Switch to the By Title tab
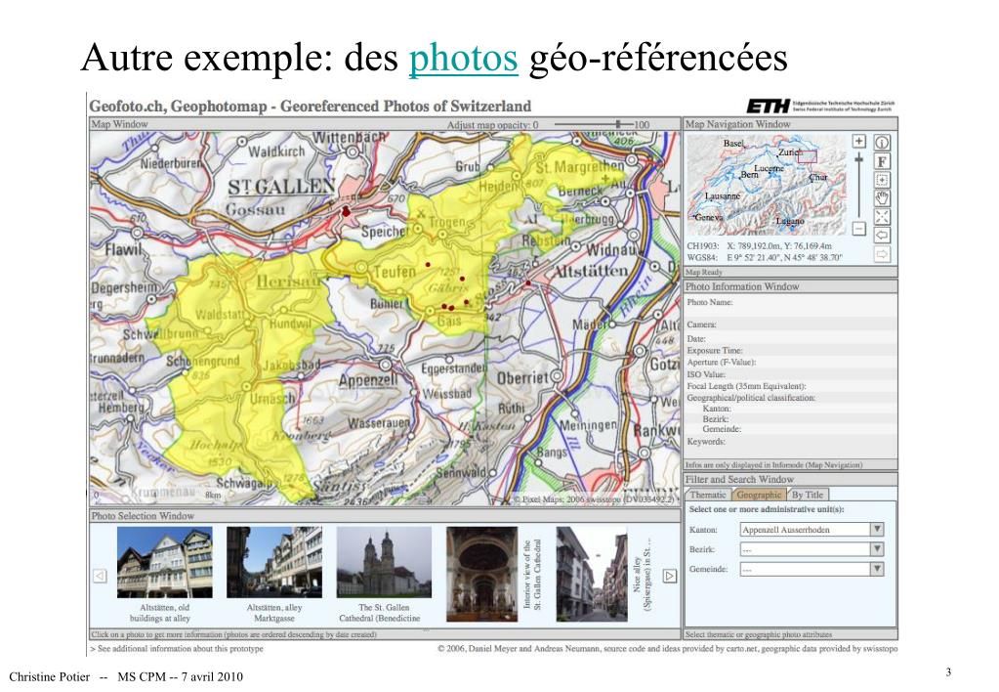Viewport: 999px width, 692px height. [808, 495]
